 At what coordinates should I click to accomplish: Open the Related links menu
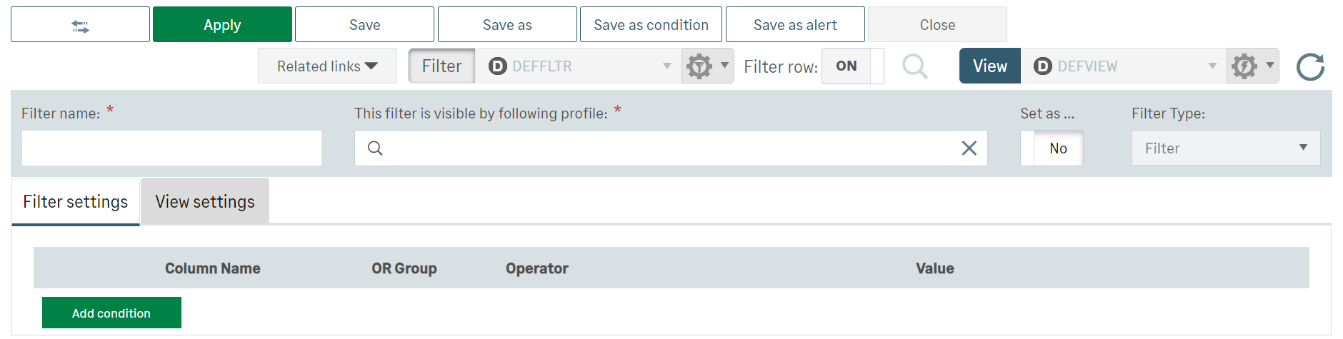[327, 66]
